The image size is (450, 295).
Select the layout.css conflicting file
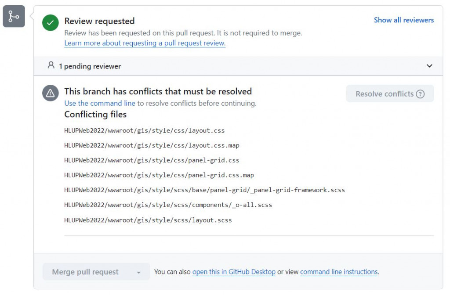point(144,130)
